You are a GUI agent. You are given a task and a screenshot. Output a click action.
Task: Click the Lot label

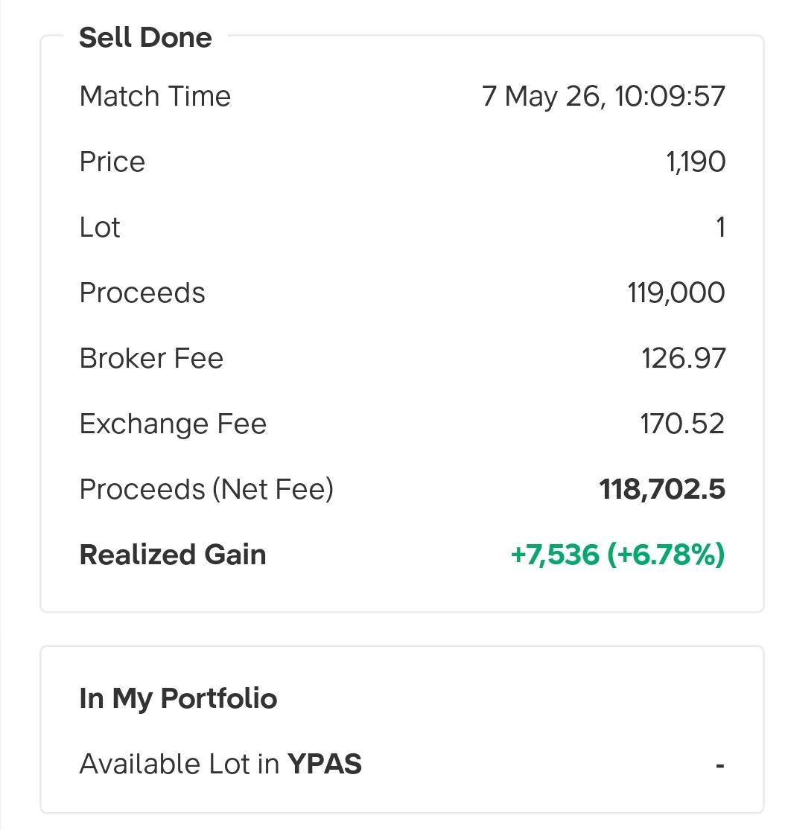coord(100,228)
